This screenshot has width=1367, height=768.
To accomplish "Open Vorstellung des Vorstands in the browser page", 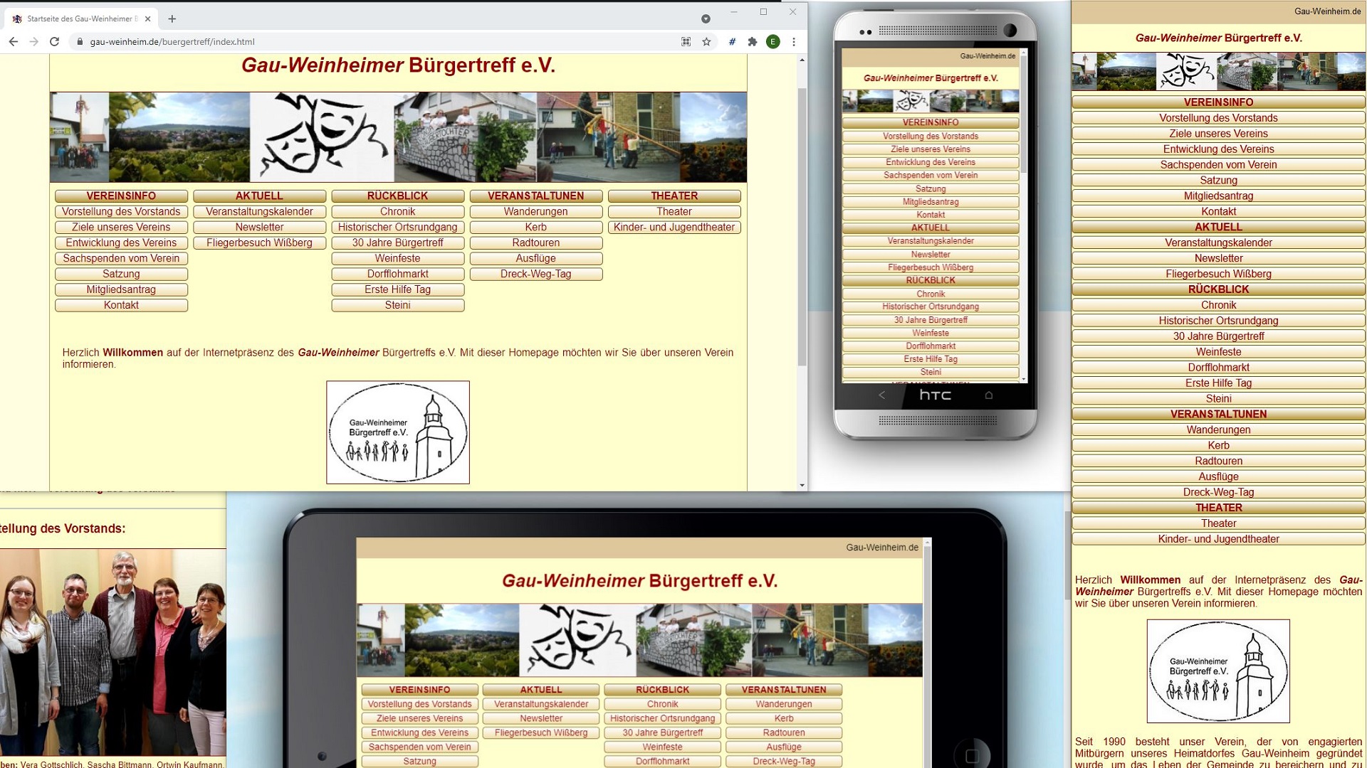I will (x=121, y=211).
